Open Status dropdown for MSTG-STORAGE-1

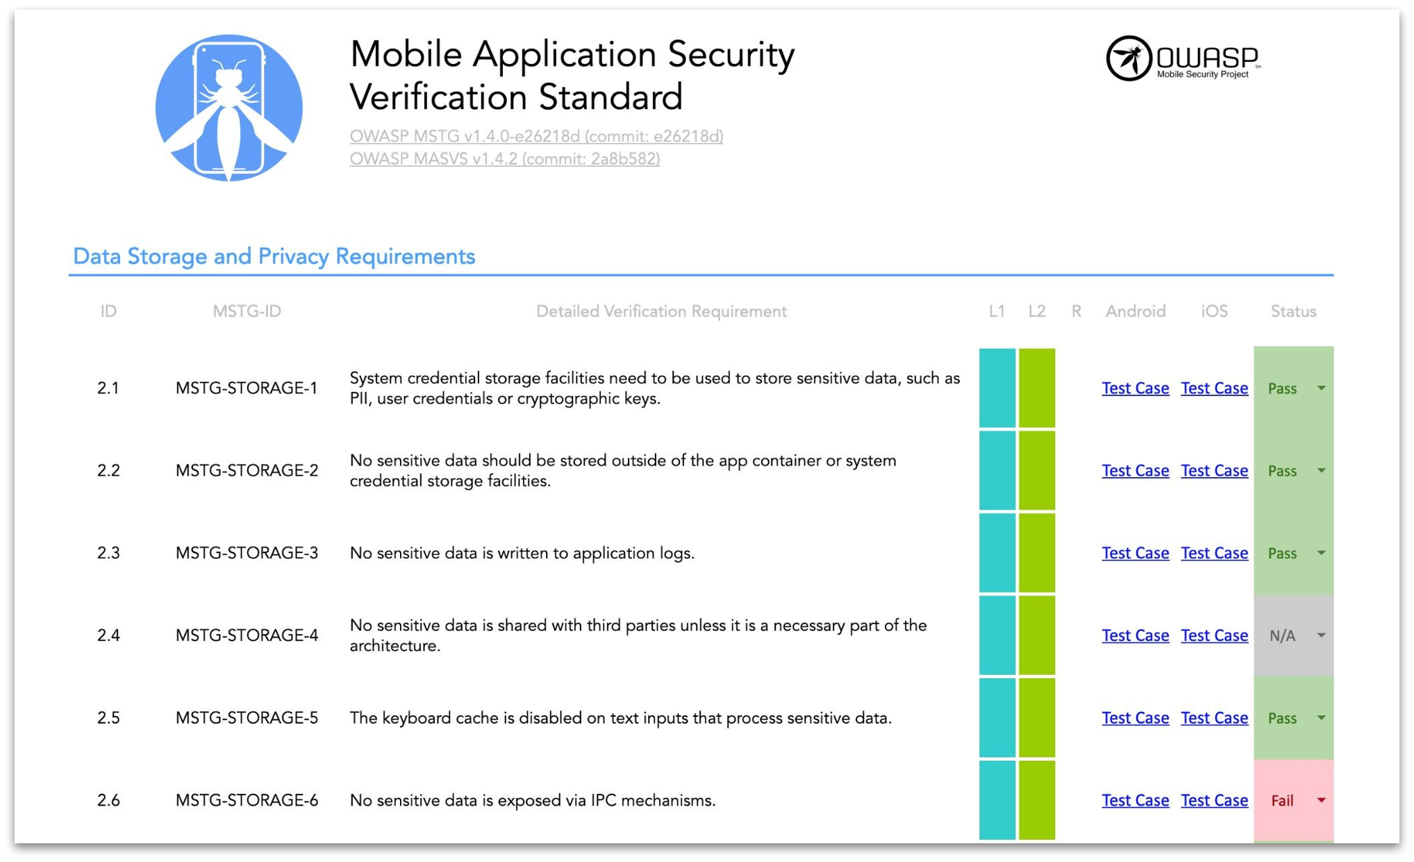pyautogui.click(x=1321, y=388)
